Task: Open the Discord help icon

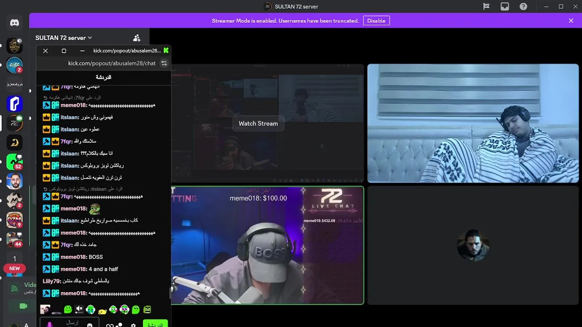Action: point(523,6)
